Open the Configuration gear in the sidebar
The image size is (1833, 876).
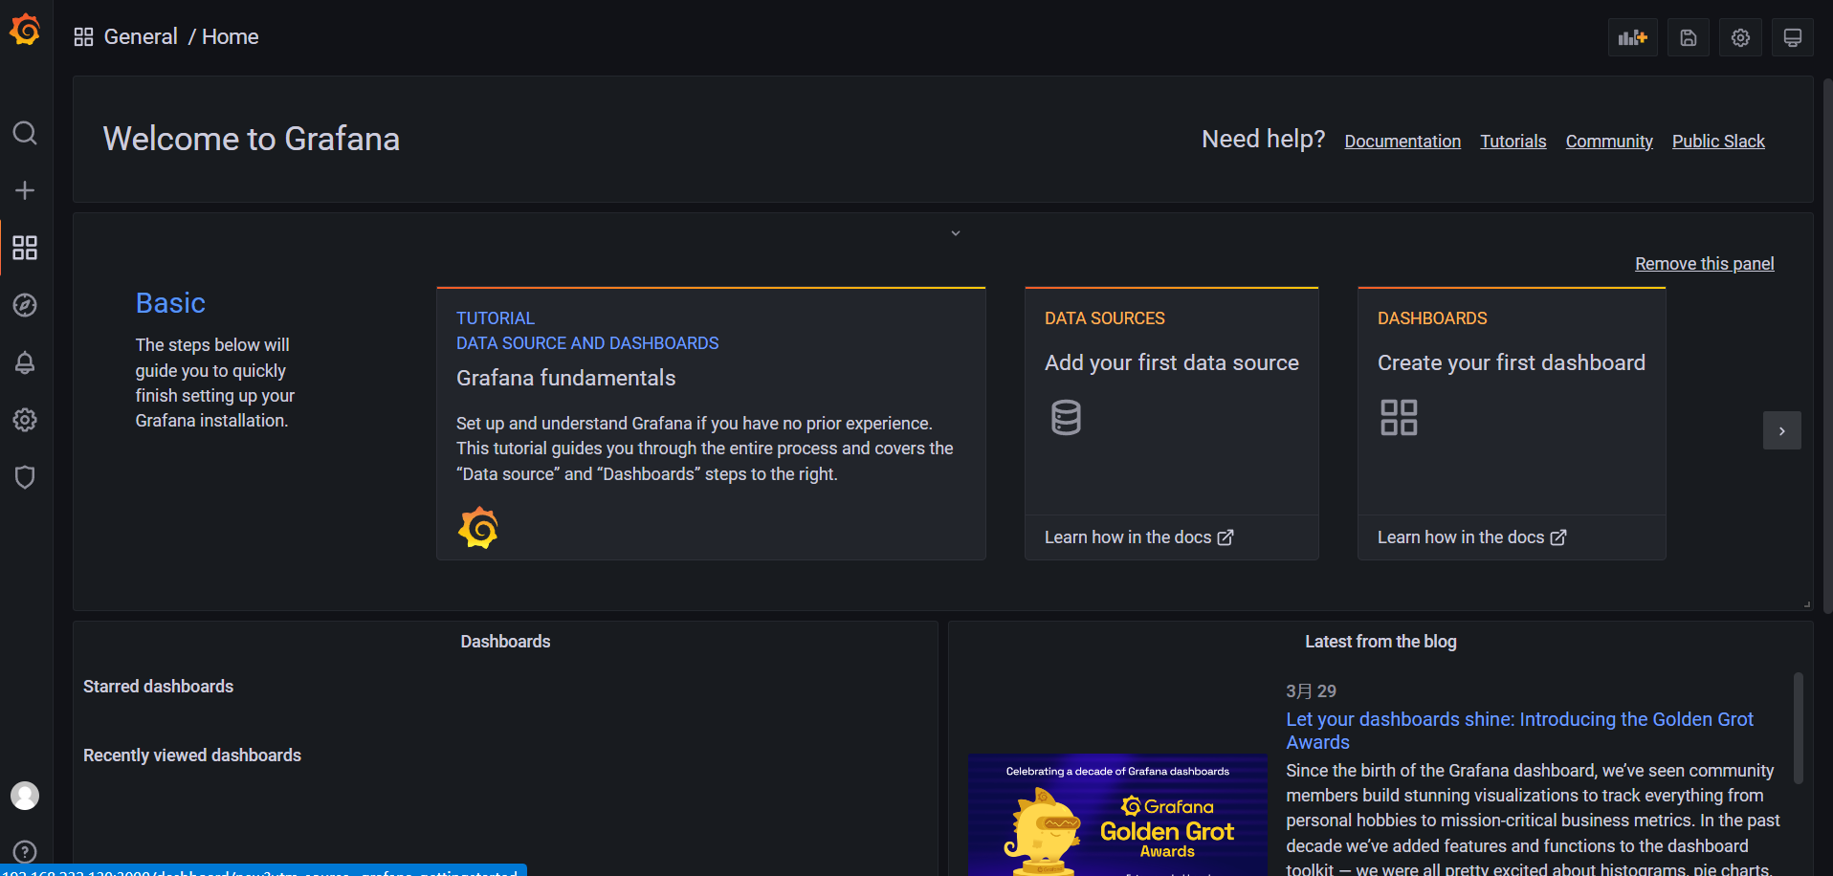[25, 420]
